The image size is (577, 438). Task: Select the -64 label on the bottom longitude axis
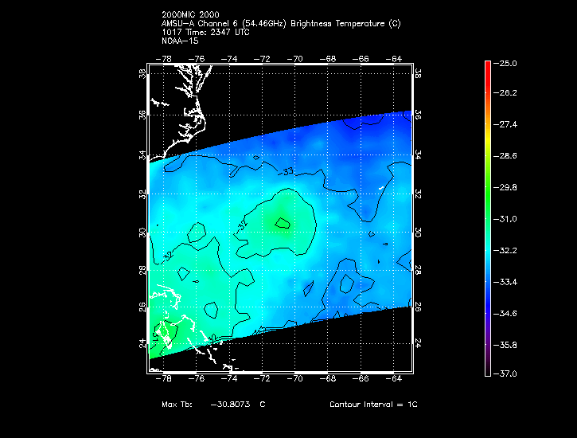[393, 379]
